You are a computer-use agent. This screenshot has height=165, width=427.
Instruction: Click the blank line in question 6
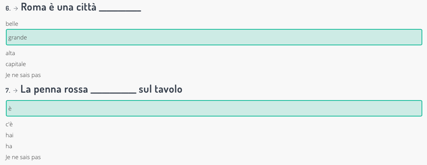[x=120, y=9]
